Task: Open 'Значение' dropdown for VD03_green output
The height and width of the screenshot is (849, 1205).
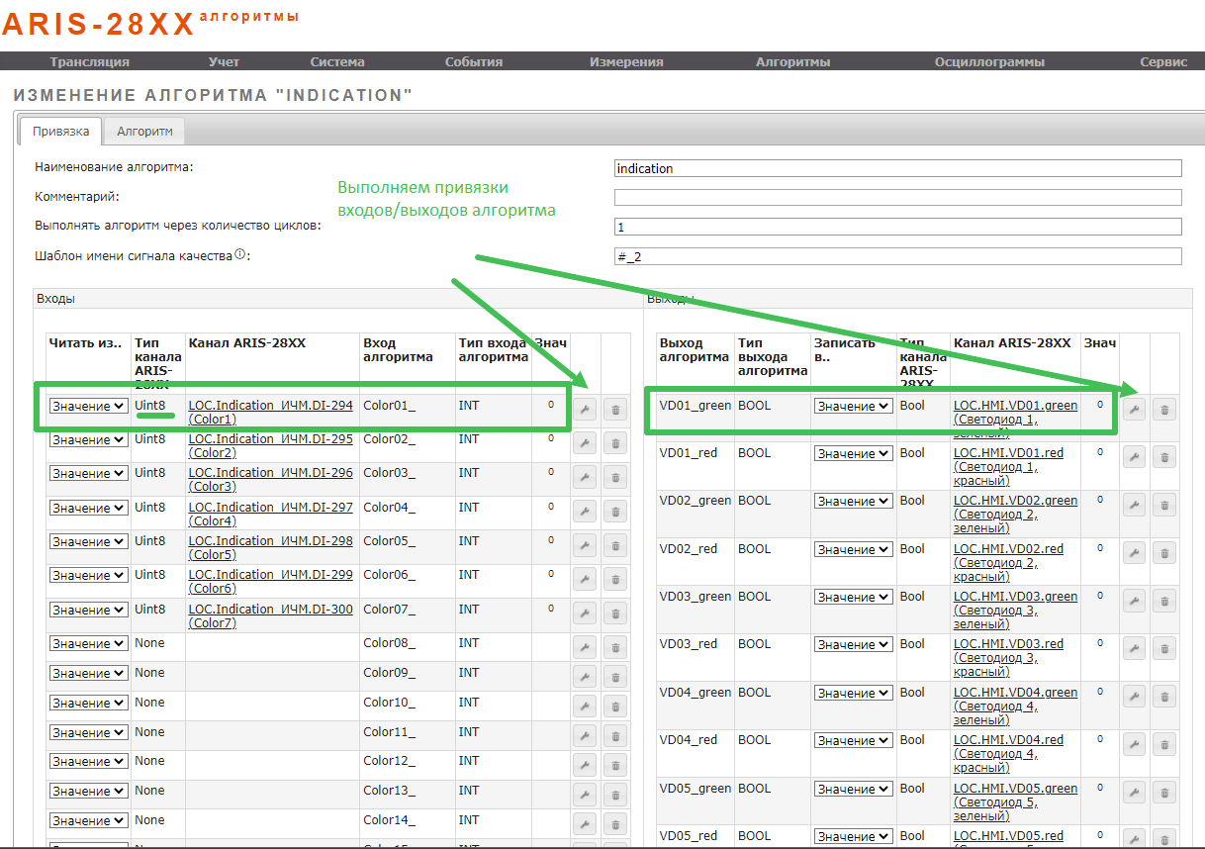Action: (853, 598)
